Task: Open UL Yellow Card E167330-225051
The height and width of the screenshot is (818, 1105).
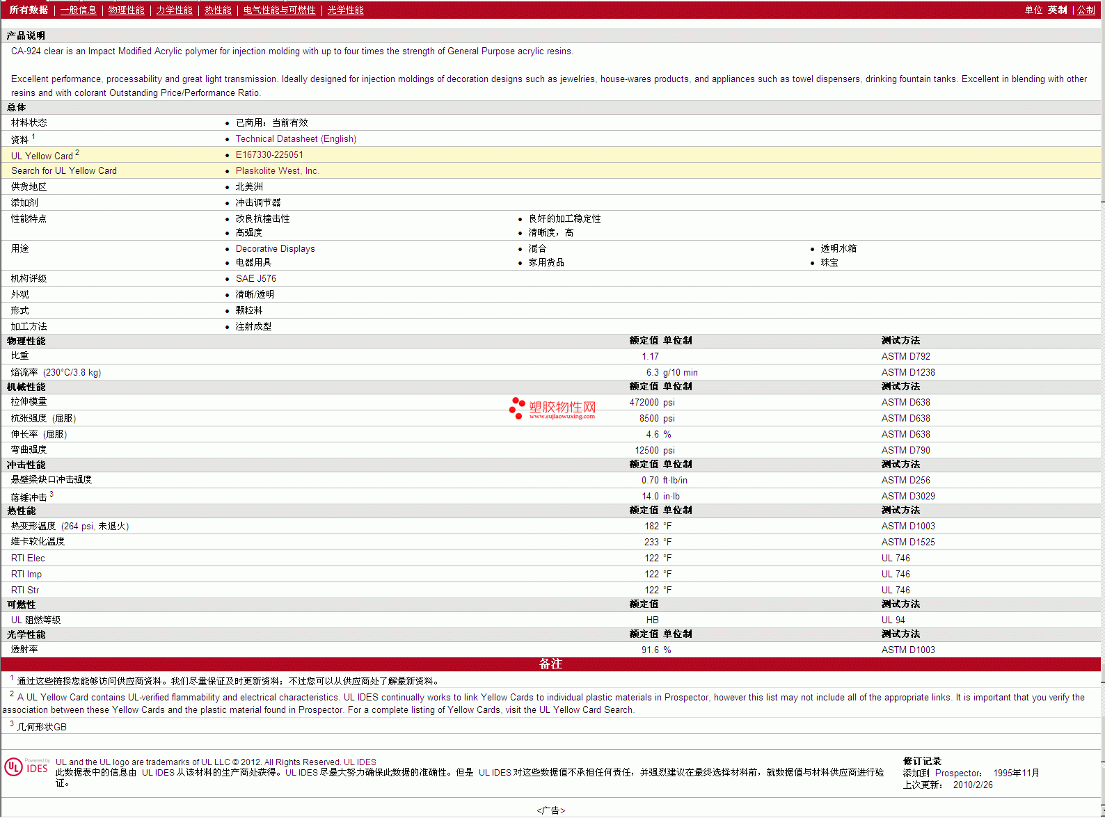Action: click(269, 155)
